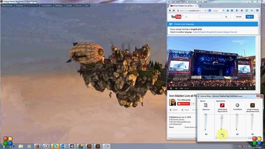Click Add to under the video
Viewport: 265px width, 149px height.
(173, 110)
